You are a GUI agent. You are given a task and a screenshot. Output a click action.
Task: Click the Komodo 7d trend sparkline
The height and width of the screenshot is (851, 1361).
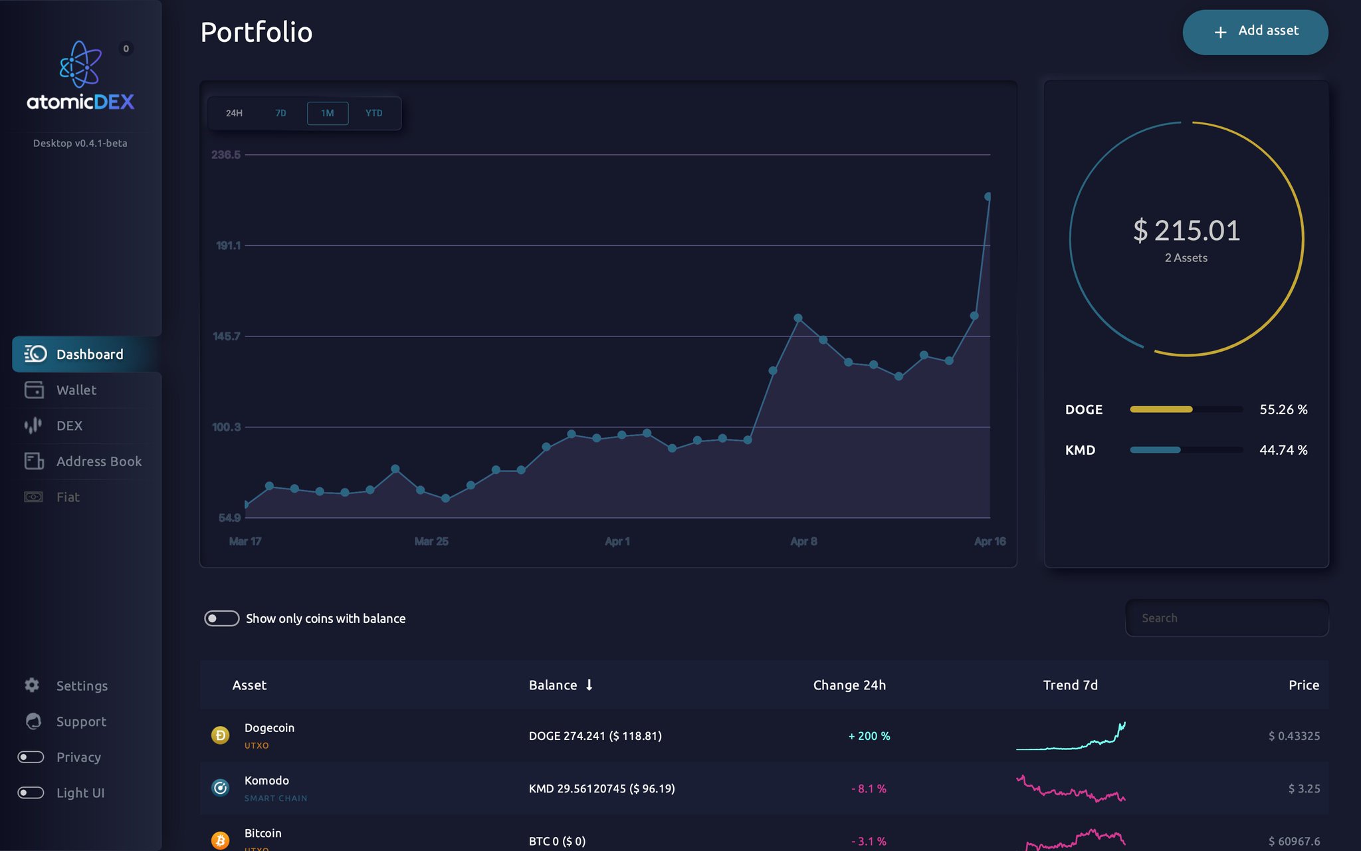tap(1071, 789)
